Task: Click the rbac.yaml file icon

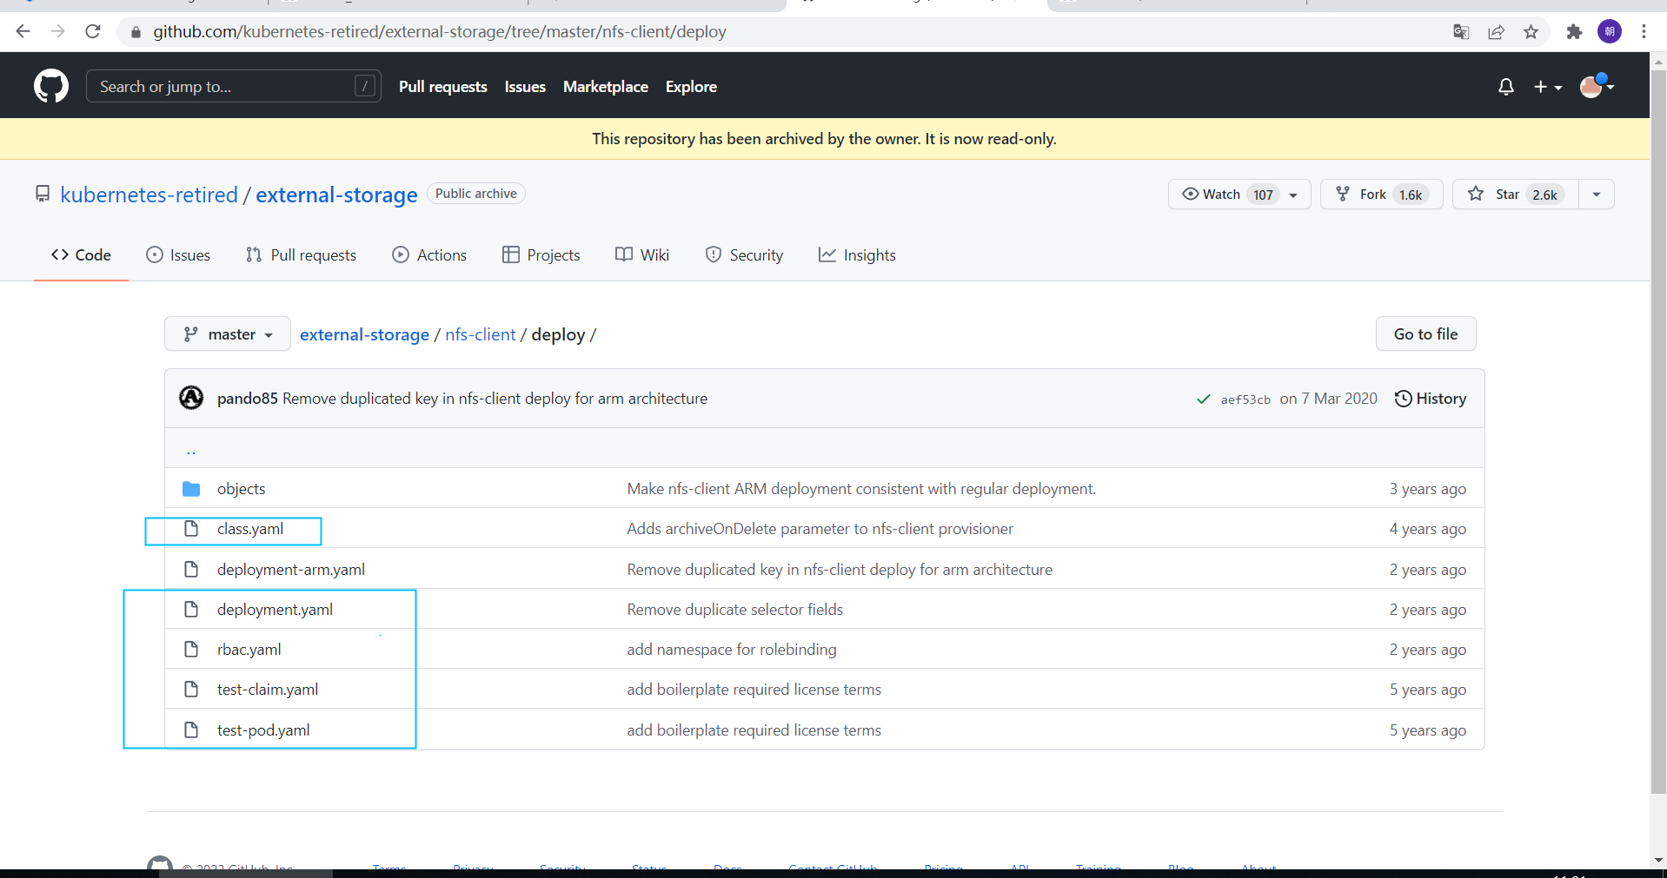Action: coord(191,650)
